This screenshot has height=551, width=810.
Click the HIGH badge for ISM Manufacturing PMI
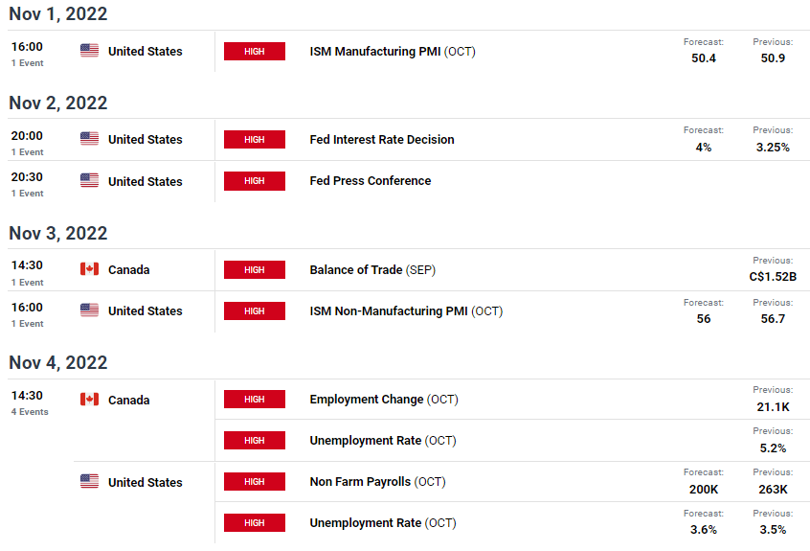[x=254, y=51]
